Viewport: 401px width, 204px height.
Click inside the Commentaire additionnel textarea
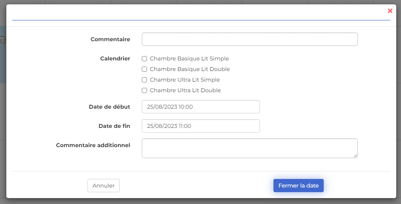pos(250,148)
